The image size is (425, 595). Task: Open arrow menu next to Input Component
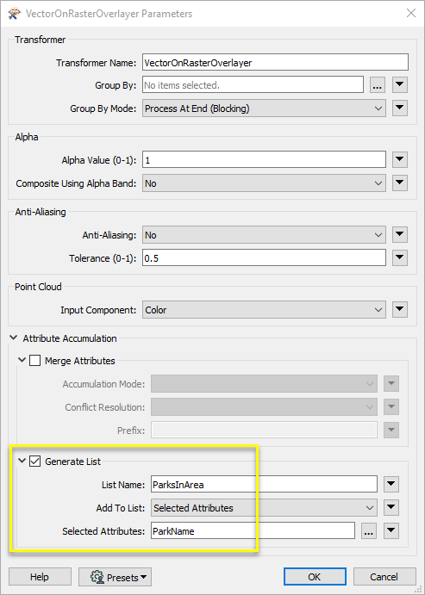400,310
